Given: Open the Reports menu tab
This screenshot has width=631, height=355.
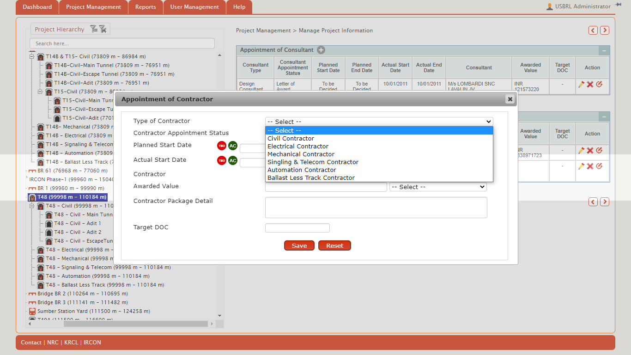Looking at the screenshot, I should 146,7.
